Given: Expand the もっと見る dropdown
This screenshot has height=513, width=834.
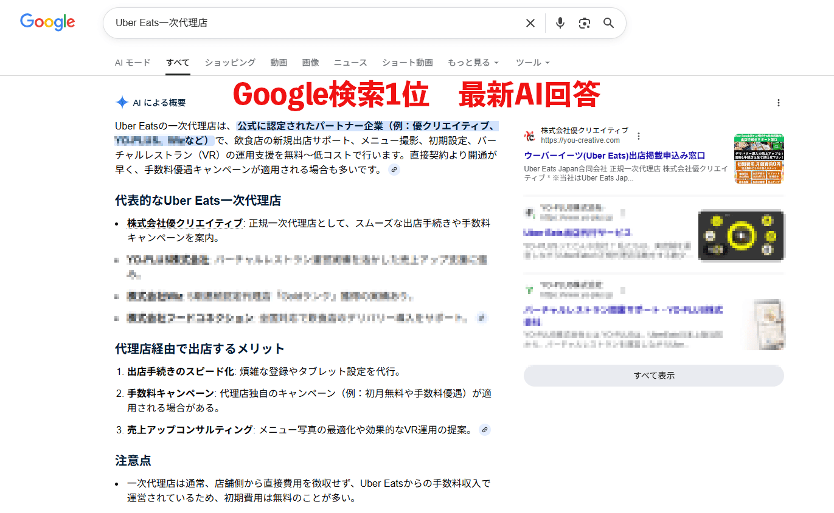Looking at the screenshot, I should 473,63.
